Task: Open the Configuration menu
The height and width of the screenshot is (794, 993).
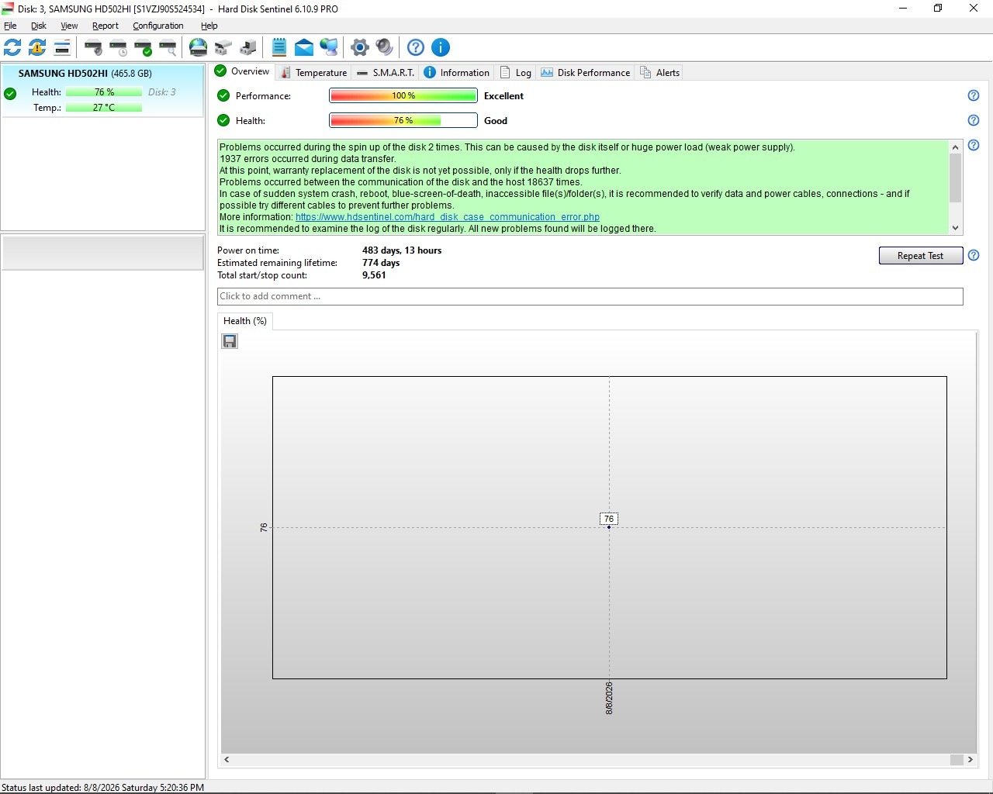Action: pyautogui.click(x=158, y=26)
